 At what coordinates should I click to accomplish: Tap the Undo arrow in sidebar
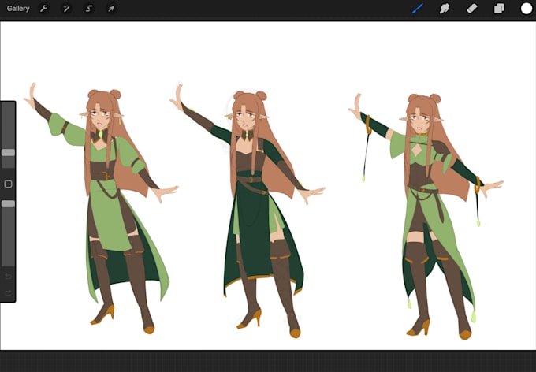click(8, 277)
